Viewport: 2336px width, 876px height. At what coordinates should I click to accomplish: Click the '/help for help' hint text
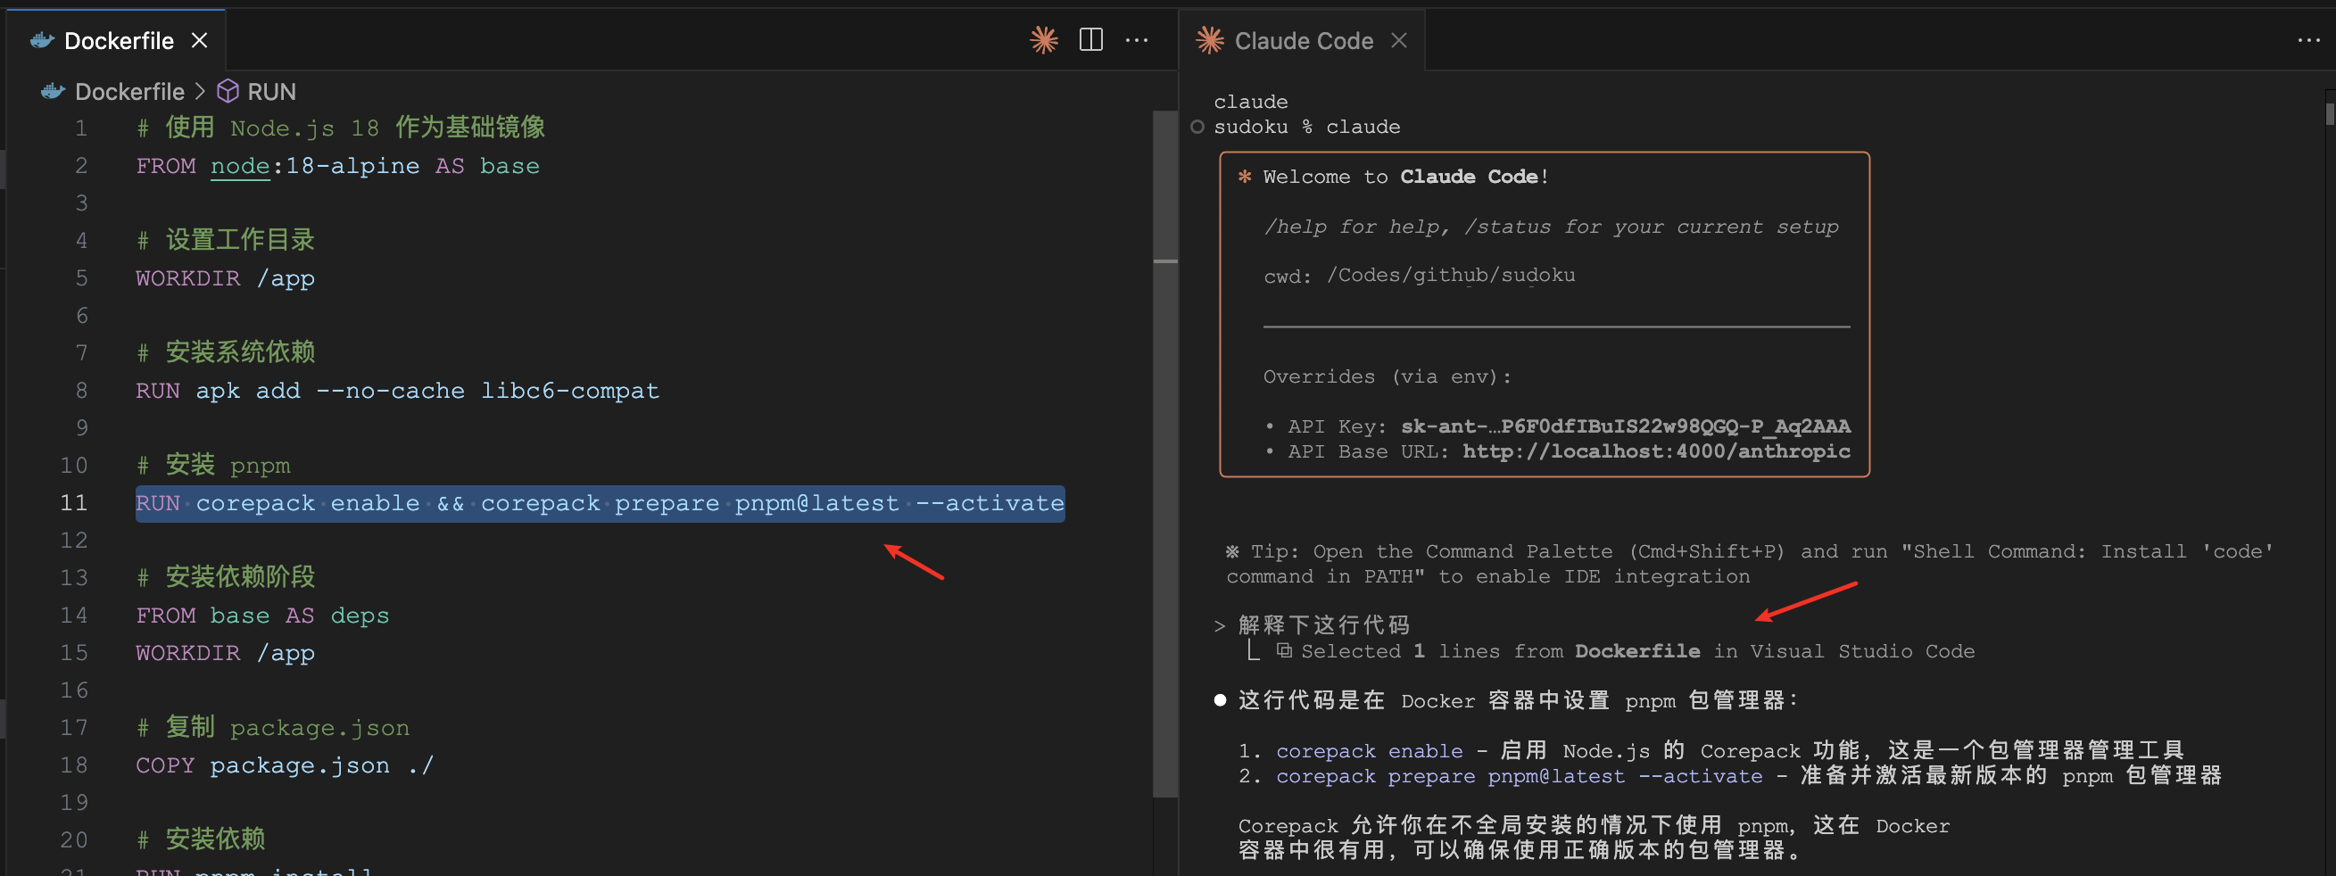(1356, 227)
